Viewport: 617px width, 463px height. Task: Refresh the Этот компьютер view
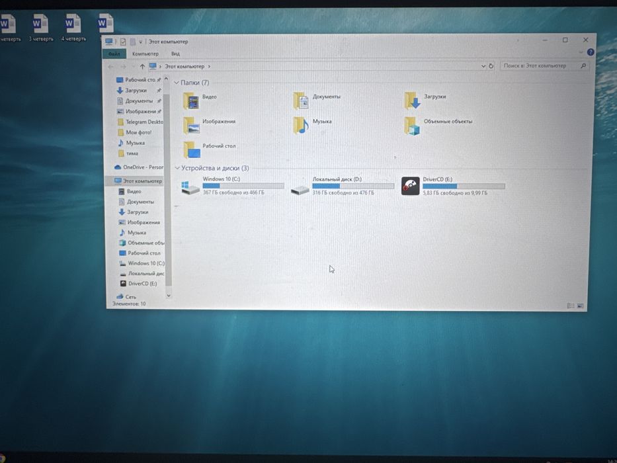coord(491,65)
